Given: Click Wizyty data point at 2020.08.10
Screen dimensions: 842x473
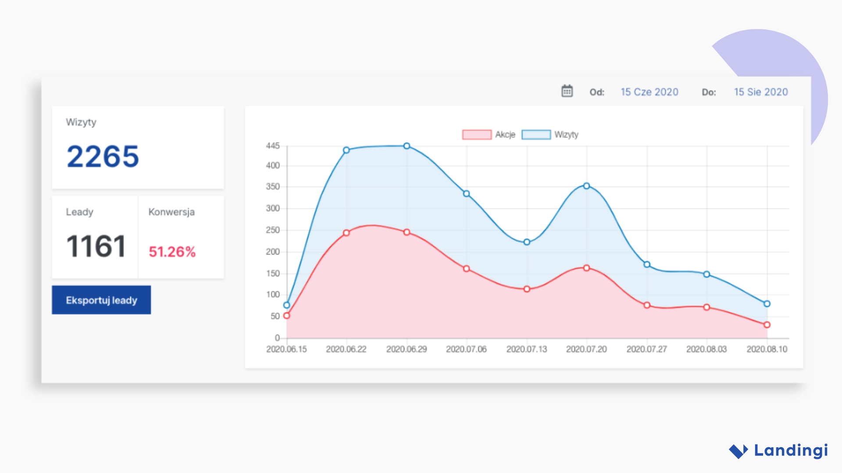Looking at the screenshot, I should [x=767, y=304].
